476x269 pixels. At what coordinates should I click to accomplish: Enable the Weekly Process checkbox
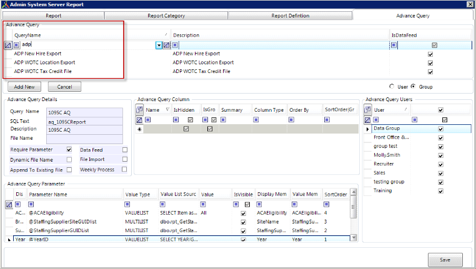124,170
